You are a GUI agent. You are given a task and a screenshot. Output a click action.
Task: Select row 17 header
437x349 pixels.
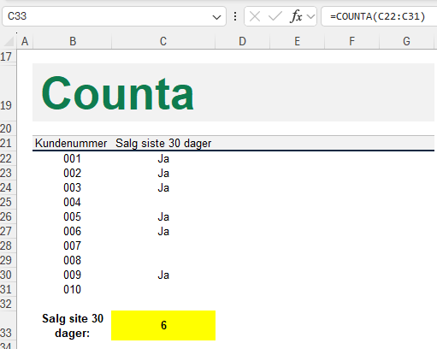tap(8, 56)
